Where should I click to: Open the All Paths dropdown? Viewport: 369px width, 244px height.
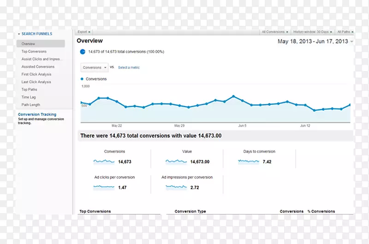pyautogui.click(x=345, y=32)
